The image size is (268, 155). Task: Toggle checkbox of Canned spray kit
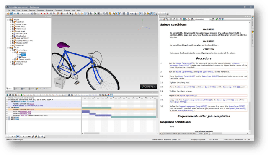click(x=15, y=59)
